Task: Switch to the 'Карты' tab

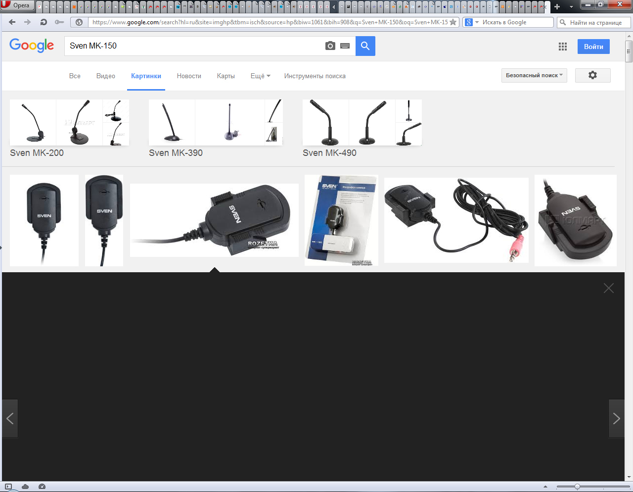Action: (x=226, y=76)
